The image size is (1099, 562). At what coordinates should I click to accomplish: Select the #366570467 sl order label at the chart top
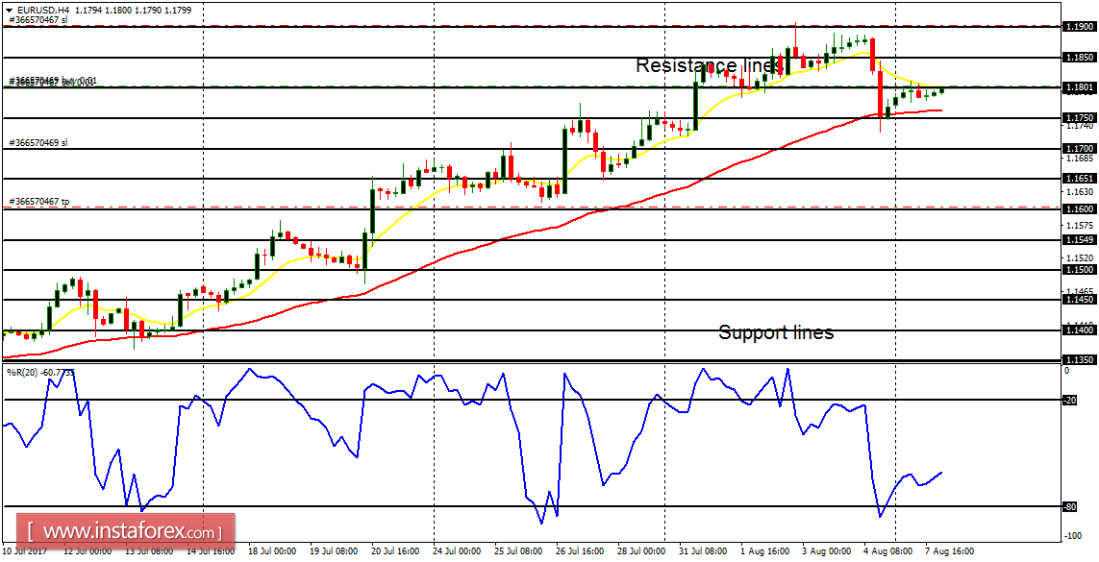coord(38,19)
